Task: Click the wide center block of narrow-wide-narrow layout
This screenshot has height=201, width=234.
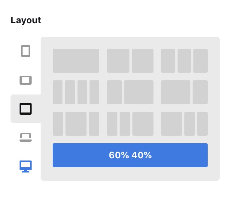Action: 76,124
